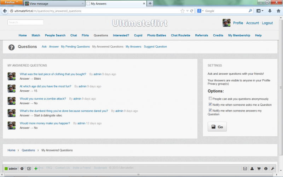
Task: Open the Cupid menu item
Action: [x=138, y=35]
